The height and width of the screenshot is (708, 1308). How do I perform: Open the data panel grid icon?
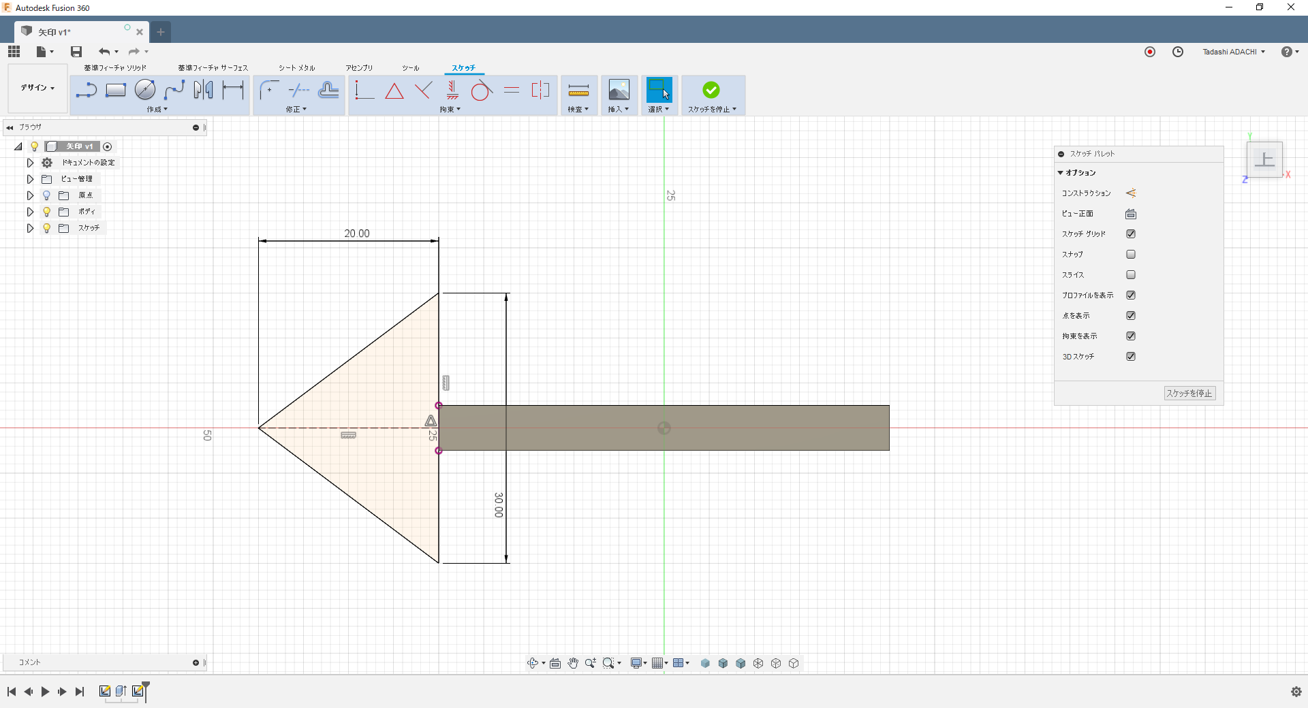[x=14, y=52]
